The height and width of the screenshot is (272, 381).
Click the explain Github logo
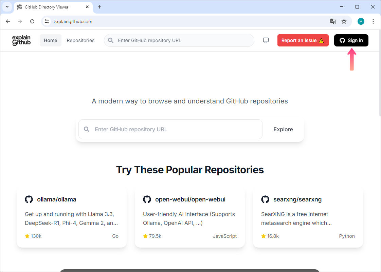coord(21,40)
